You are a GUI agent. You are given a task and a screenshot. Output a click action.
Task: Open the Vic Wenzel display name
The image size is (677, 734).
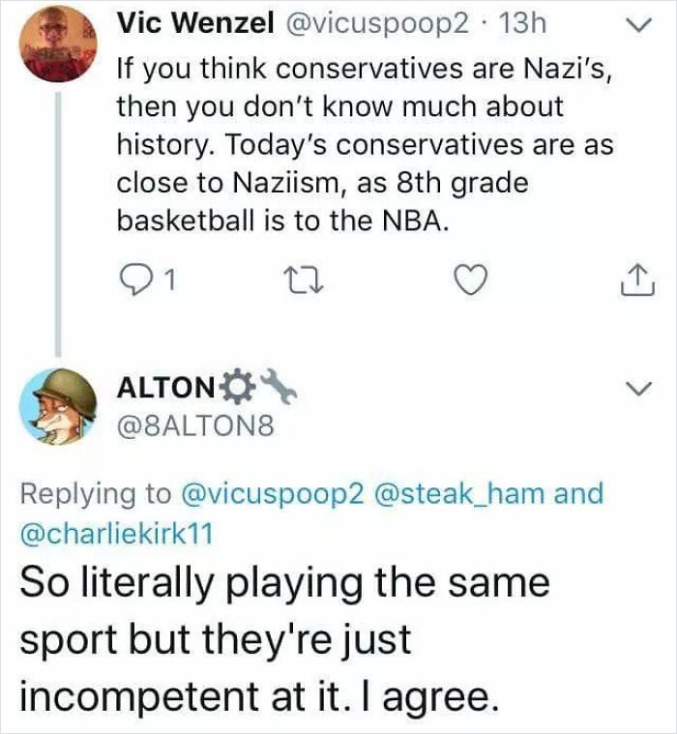tap(195, 22)
